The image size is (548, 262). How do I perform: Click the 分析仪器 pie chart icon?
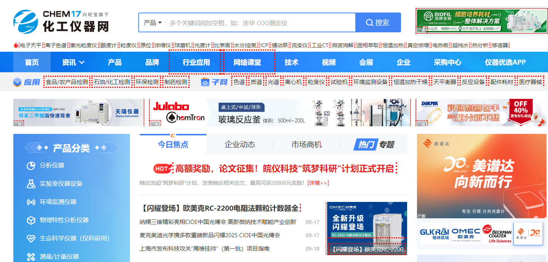pos(31,166)
